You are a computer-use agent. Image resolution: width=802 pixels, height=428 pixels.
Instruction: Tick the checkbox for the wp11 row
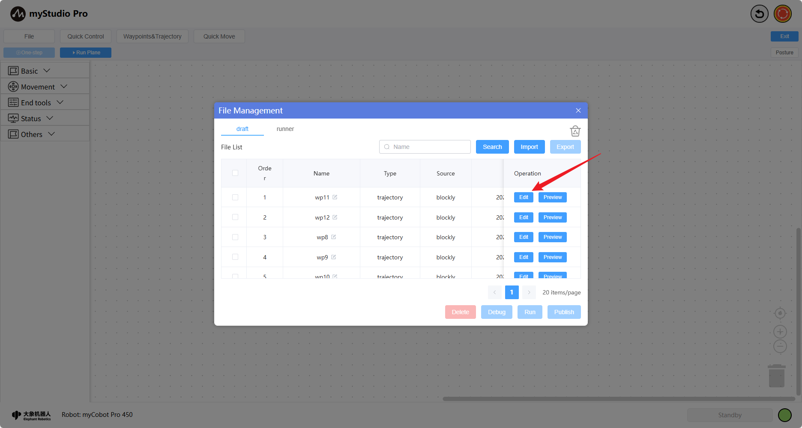235,197
